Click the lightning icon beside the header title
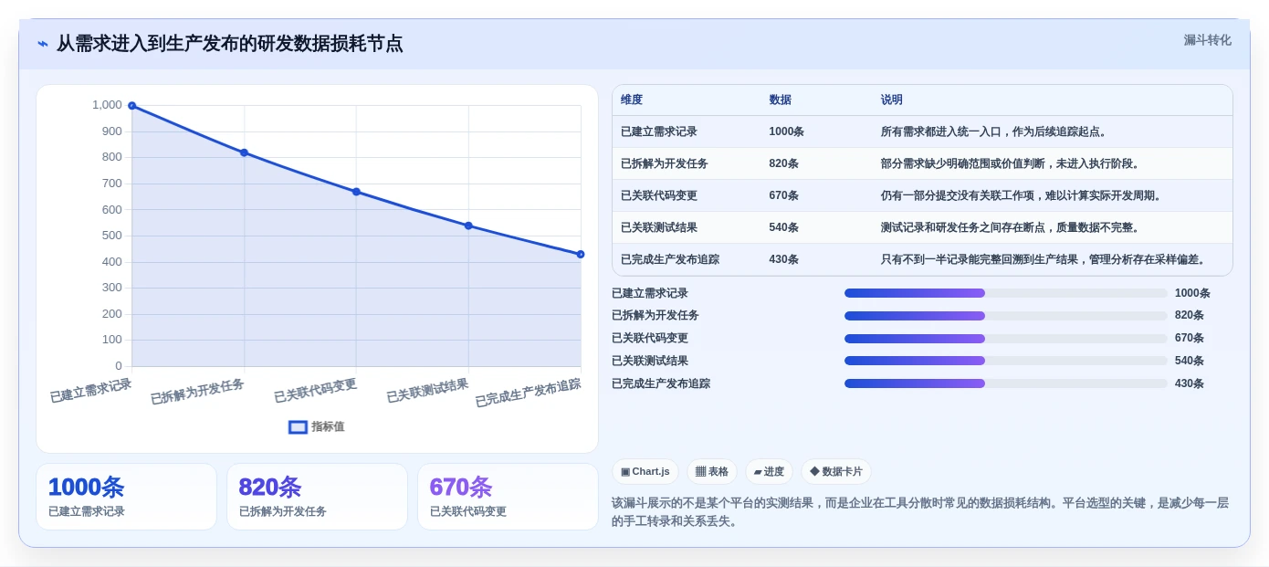Image resolution: width=1269 pixels, height=567 pixels. pyautogui.click(x=43, y=44)
